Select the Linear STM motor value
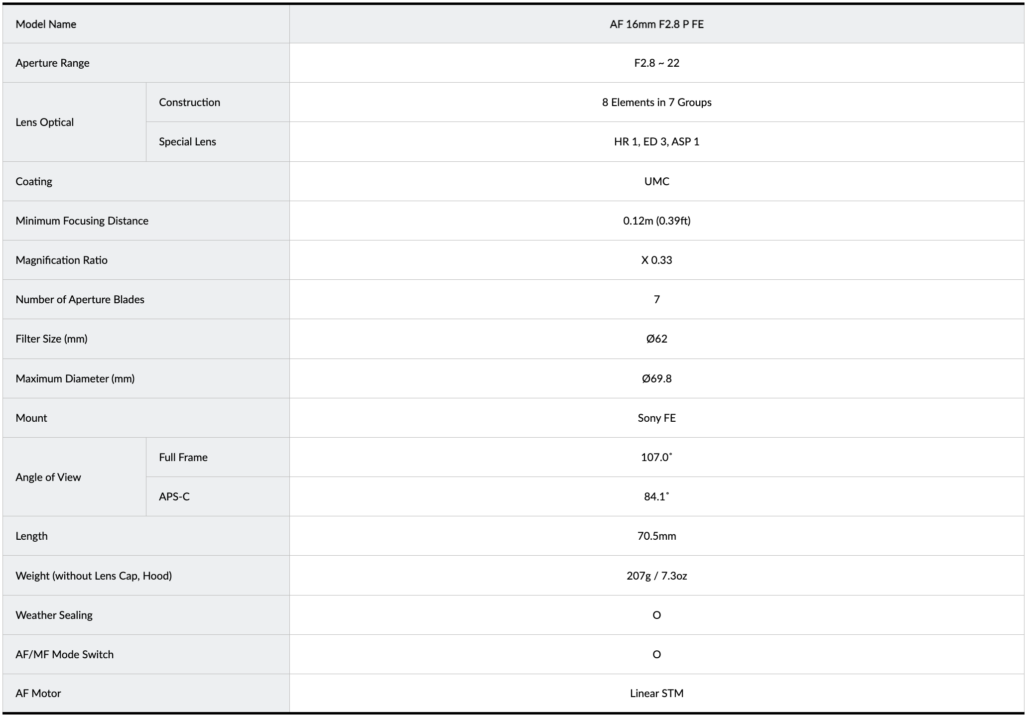This screenshot has height=719, width=1028. pyautogui.click(x=656, y=693)
